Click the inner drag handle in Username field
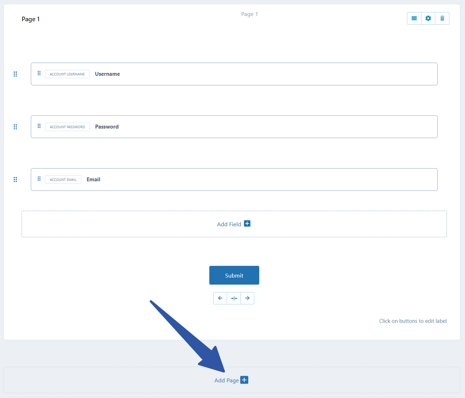Image resolution: width=465 pixels, height=398 pixels. [39, 73]
